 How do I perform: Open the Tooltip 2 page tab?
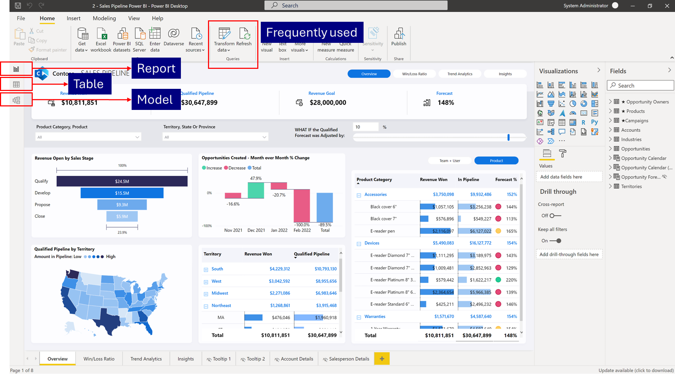[x=253, y=359]
